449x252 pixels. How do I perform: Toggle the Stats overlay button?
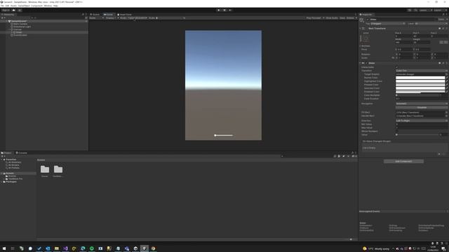[x=342, y=18]
